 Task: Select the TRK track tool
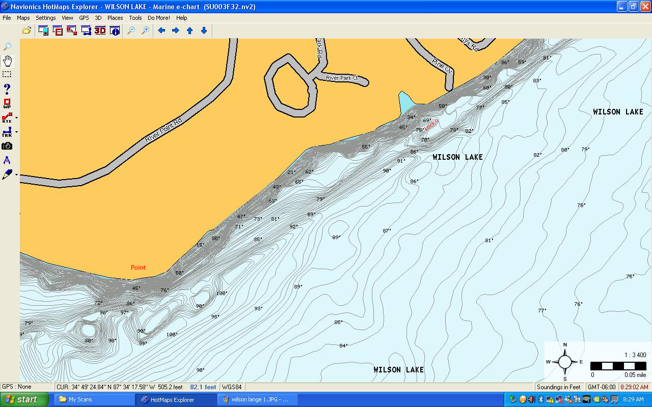tap(7, 132)
